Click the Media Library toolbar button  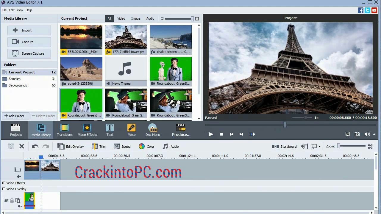point(41,130)
